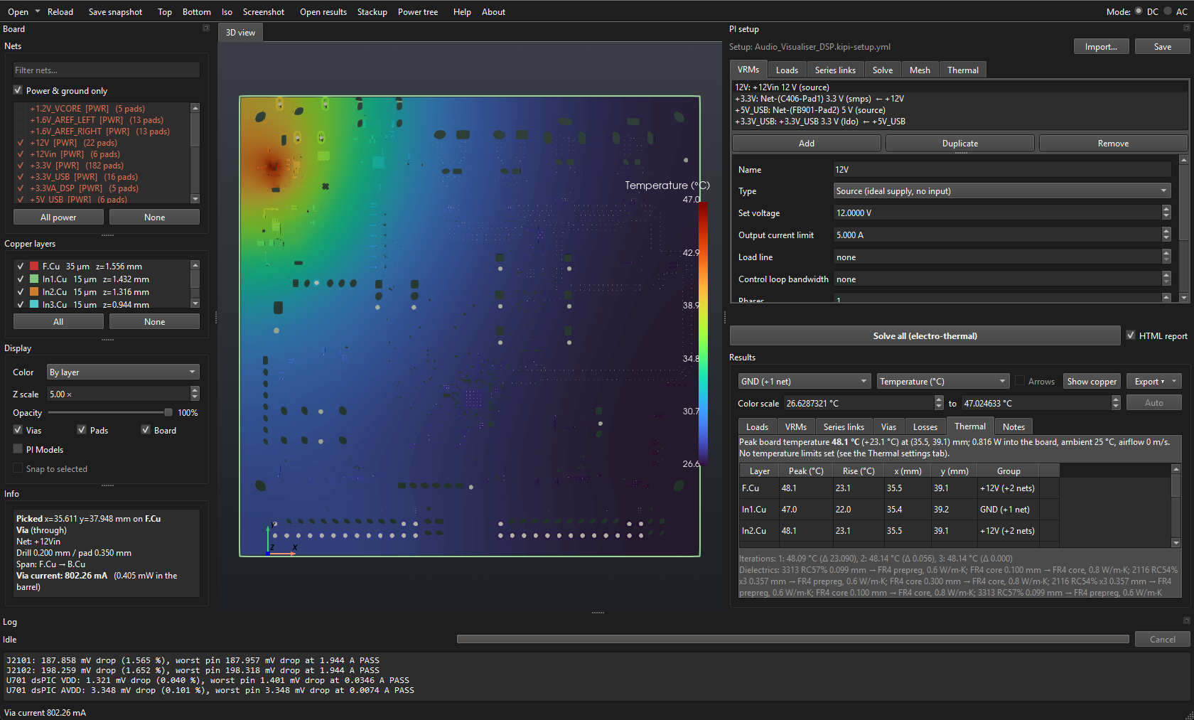Viewport: 1194px width, 720px height.
Task: Click the Opacity slider handle
Action: (168, 412)
